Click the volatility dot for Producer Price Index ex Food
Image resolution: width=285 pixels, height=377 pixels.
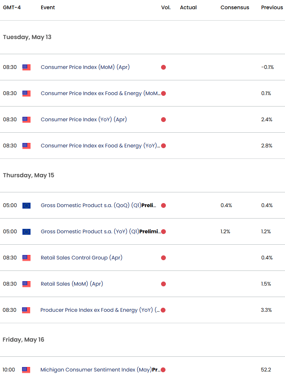[163, 310]
